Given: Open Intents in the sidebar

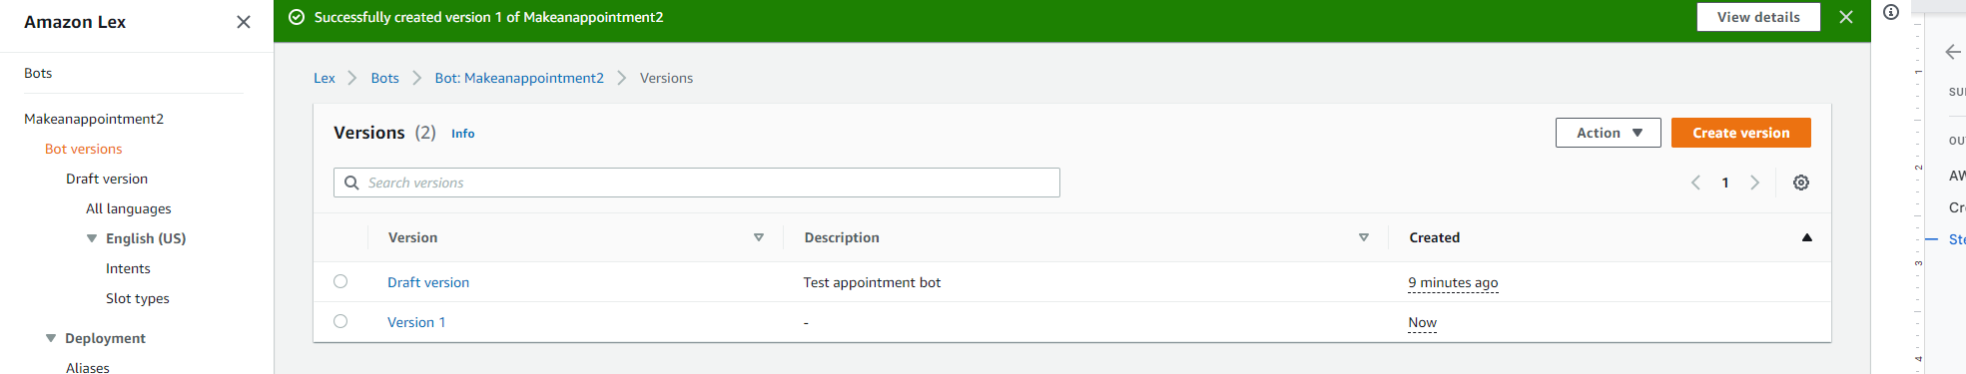Looking at the screenshot, I should pos(128,268).
